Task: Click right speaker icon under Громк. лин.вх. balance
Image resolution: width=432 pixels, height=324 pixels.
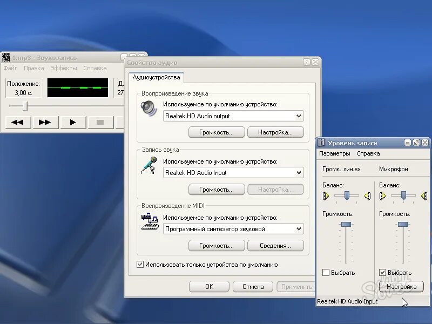Action: click(368, 196)
